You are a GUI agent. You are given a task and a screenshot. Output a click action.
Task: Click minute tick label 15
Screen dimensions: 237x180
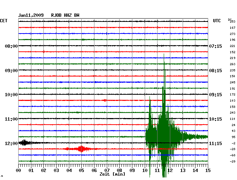[x=208, y=170]
